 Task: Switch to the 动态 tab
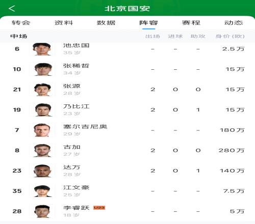(x=234, y=23)
